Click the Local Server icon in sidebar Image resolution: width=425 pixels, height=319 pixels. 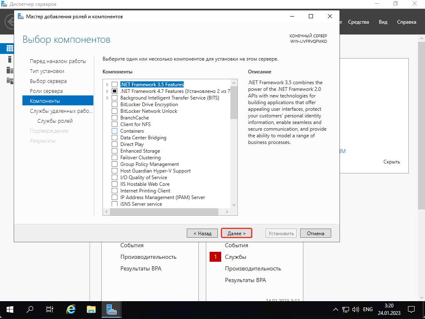pos(10,59)
